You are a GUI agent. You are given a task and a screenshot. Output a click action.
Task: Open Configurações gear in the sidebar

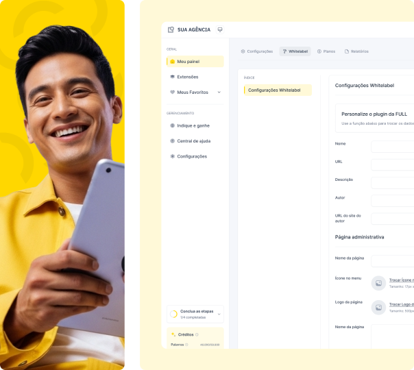[172, 156]
